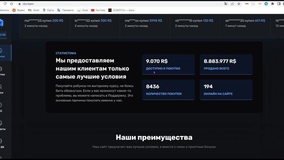Click the 194 Онлайн на сайте card

pos(226,90)
